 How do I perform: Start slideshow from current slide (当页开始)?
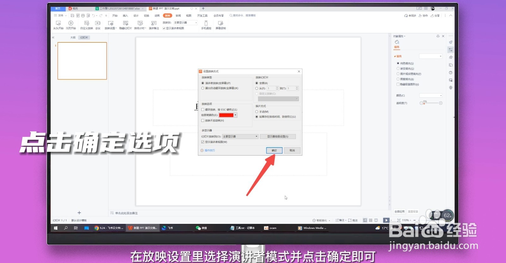click(71, 25)
